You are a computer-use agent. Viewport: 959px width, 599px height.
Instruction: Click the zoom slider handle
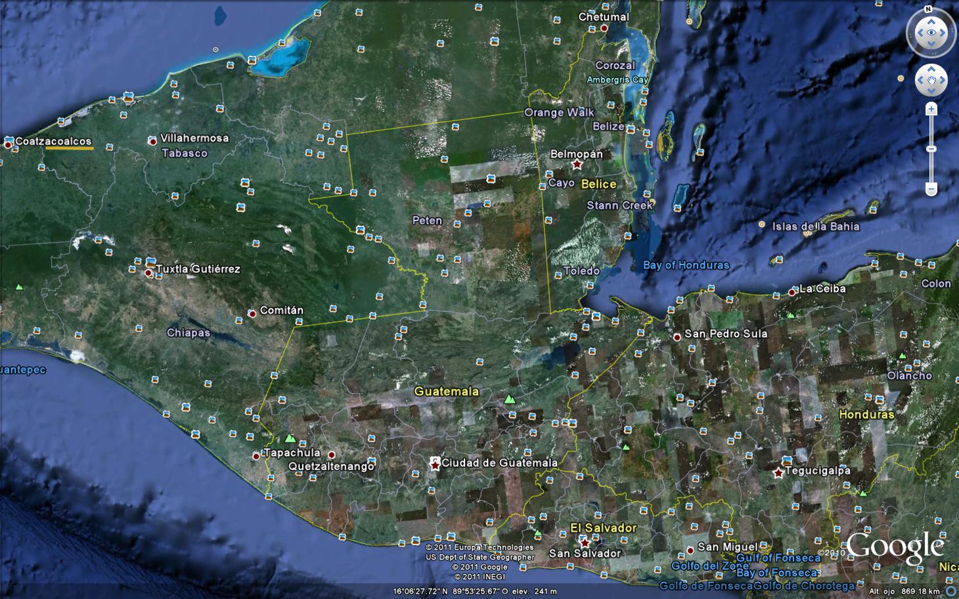(x=931, y=150)
